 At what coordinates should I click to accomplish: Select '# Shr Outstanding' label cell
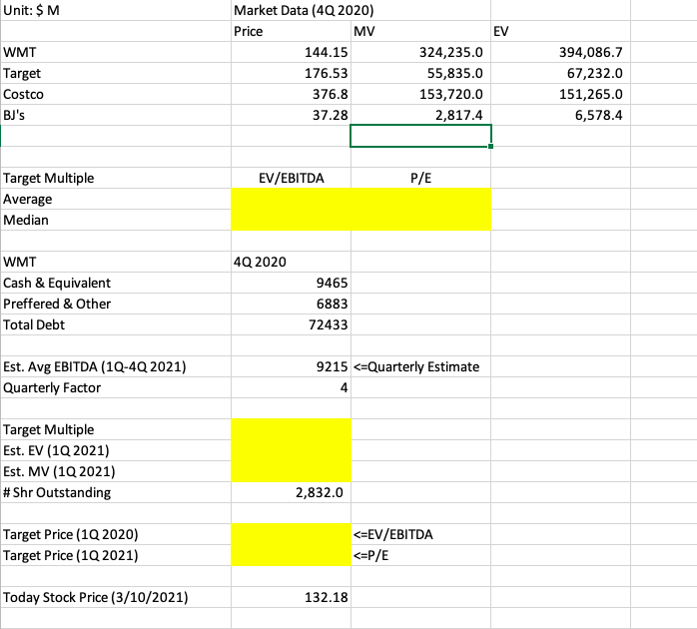coord(116,492)
